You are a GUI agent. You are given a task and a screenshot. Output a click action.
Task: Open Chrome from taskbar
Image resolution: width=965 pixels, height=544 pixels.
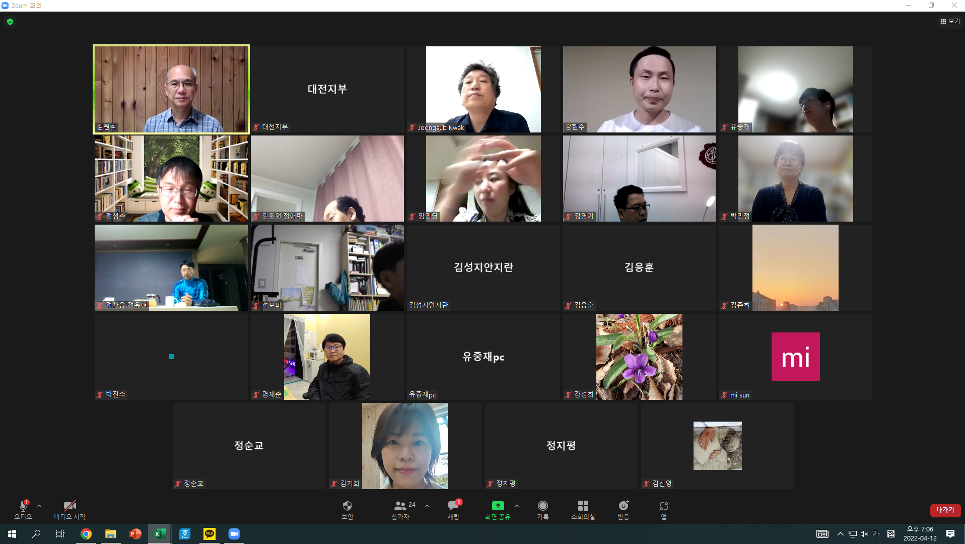(86, 534)
